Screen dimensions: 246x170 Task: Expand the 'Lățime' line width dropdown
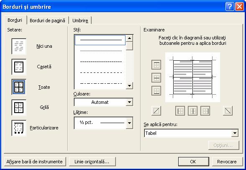click(x=129, y=123)
